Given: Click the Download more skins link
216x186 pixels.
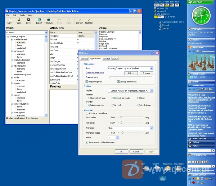Looking at the screenshot, I should pos(95,72).
